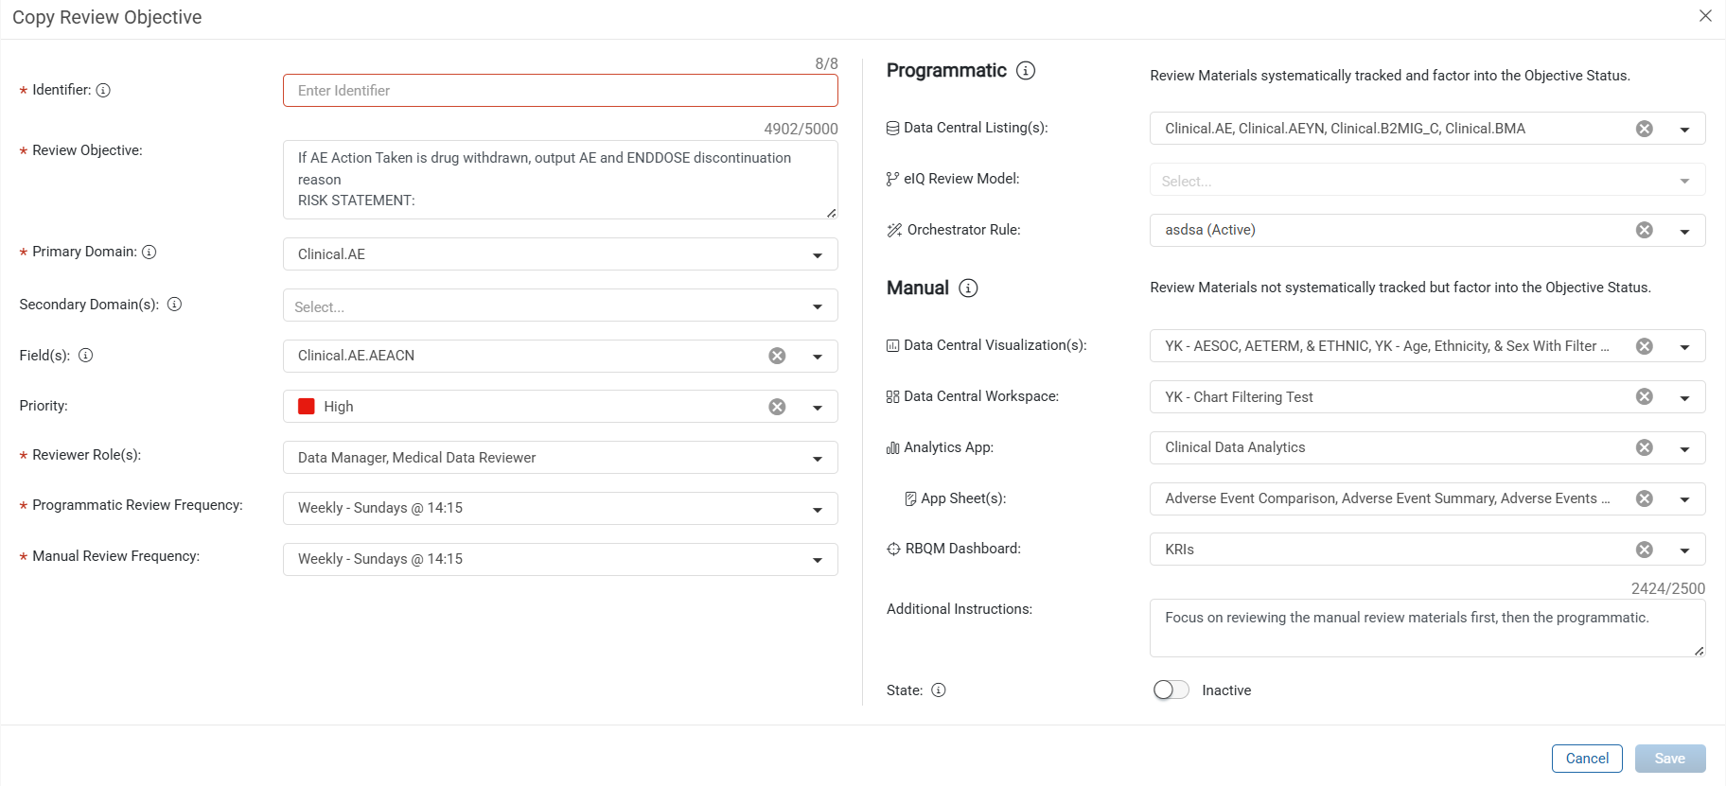Open the Secondary Domain(s) dropdown
The height and width of the screenshot is (786, 1726).
pos(560,306)
